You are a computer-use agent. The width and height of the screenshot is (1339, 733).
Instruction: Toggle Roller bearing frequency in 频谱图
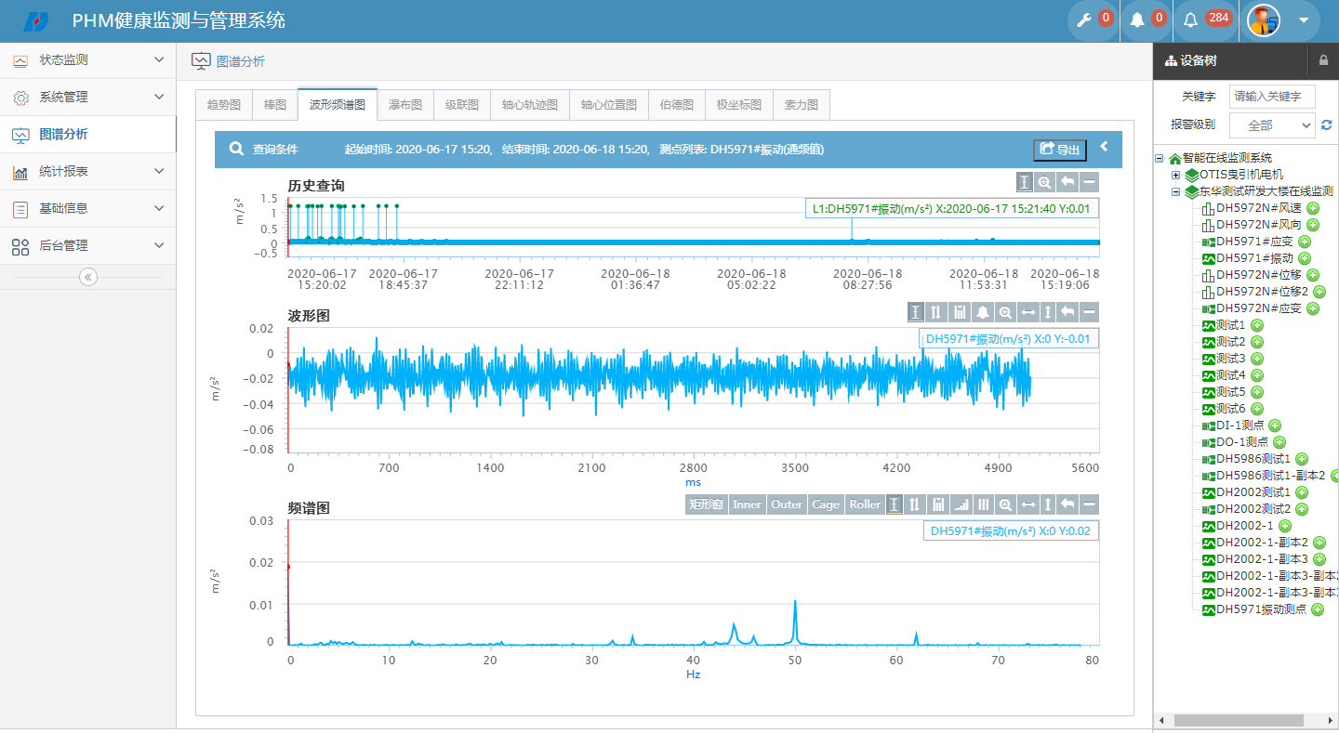[x=865, y=504]
